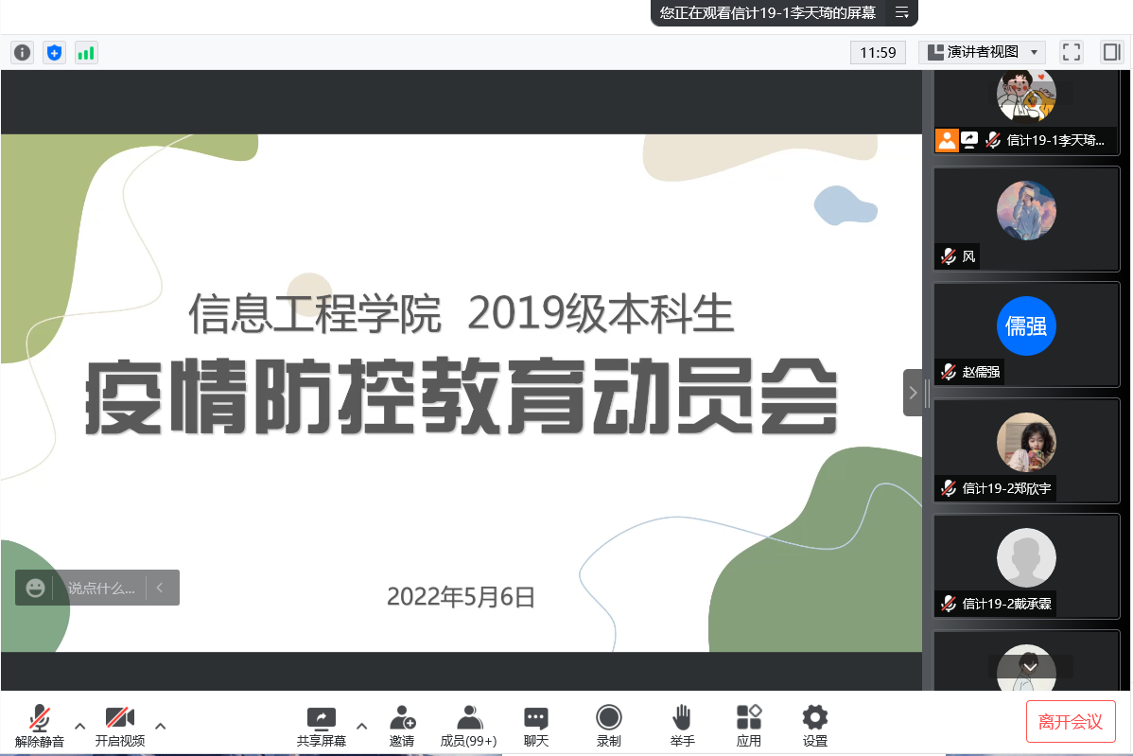Start 录制 recording
This screenshot has width=1133, height=756.
point(609,726)
